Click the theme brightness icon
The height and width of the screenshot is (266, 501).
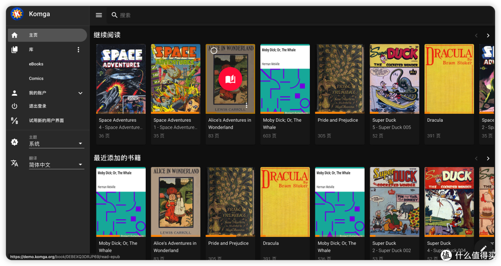click(x=14, y=142)
